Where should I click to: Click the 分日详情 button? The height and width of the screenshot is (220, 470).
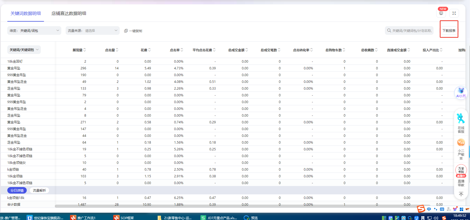click(17, 190)
